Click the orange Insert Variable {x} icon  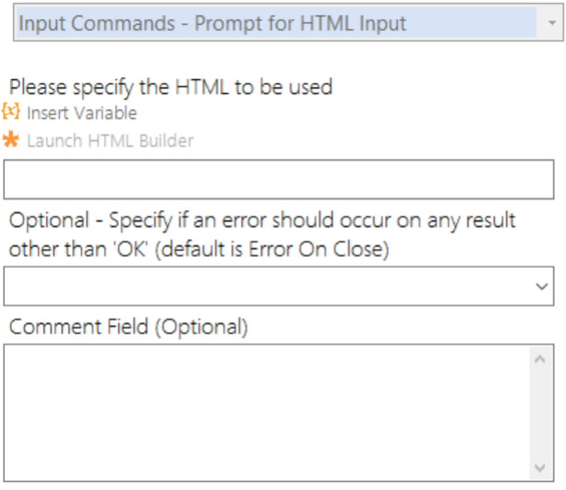pyautogui.click(x=12, y=112)
